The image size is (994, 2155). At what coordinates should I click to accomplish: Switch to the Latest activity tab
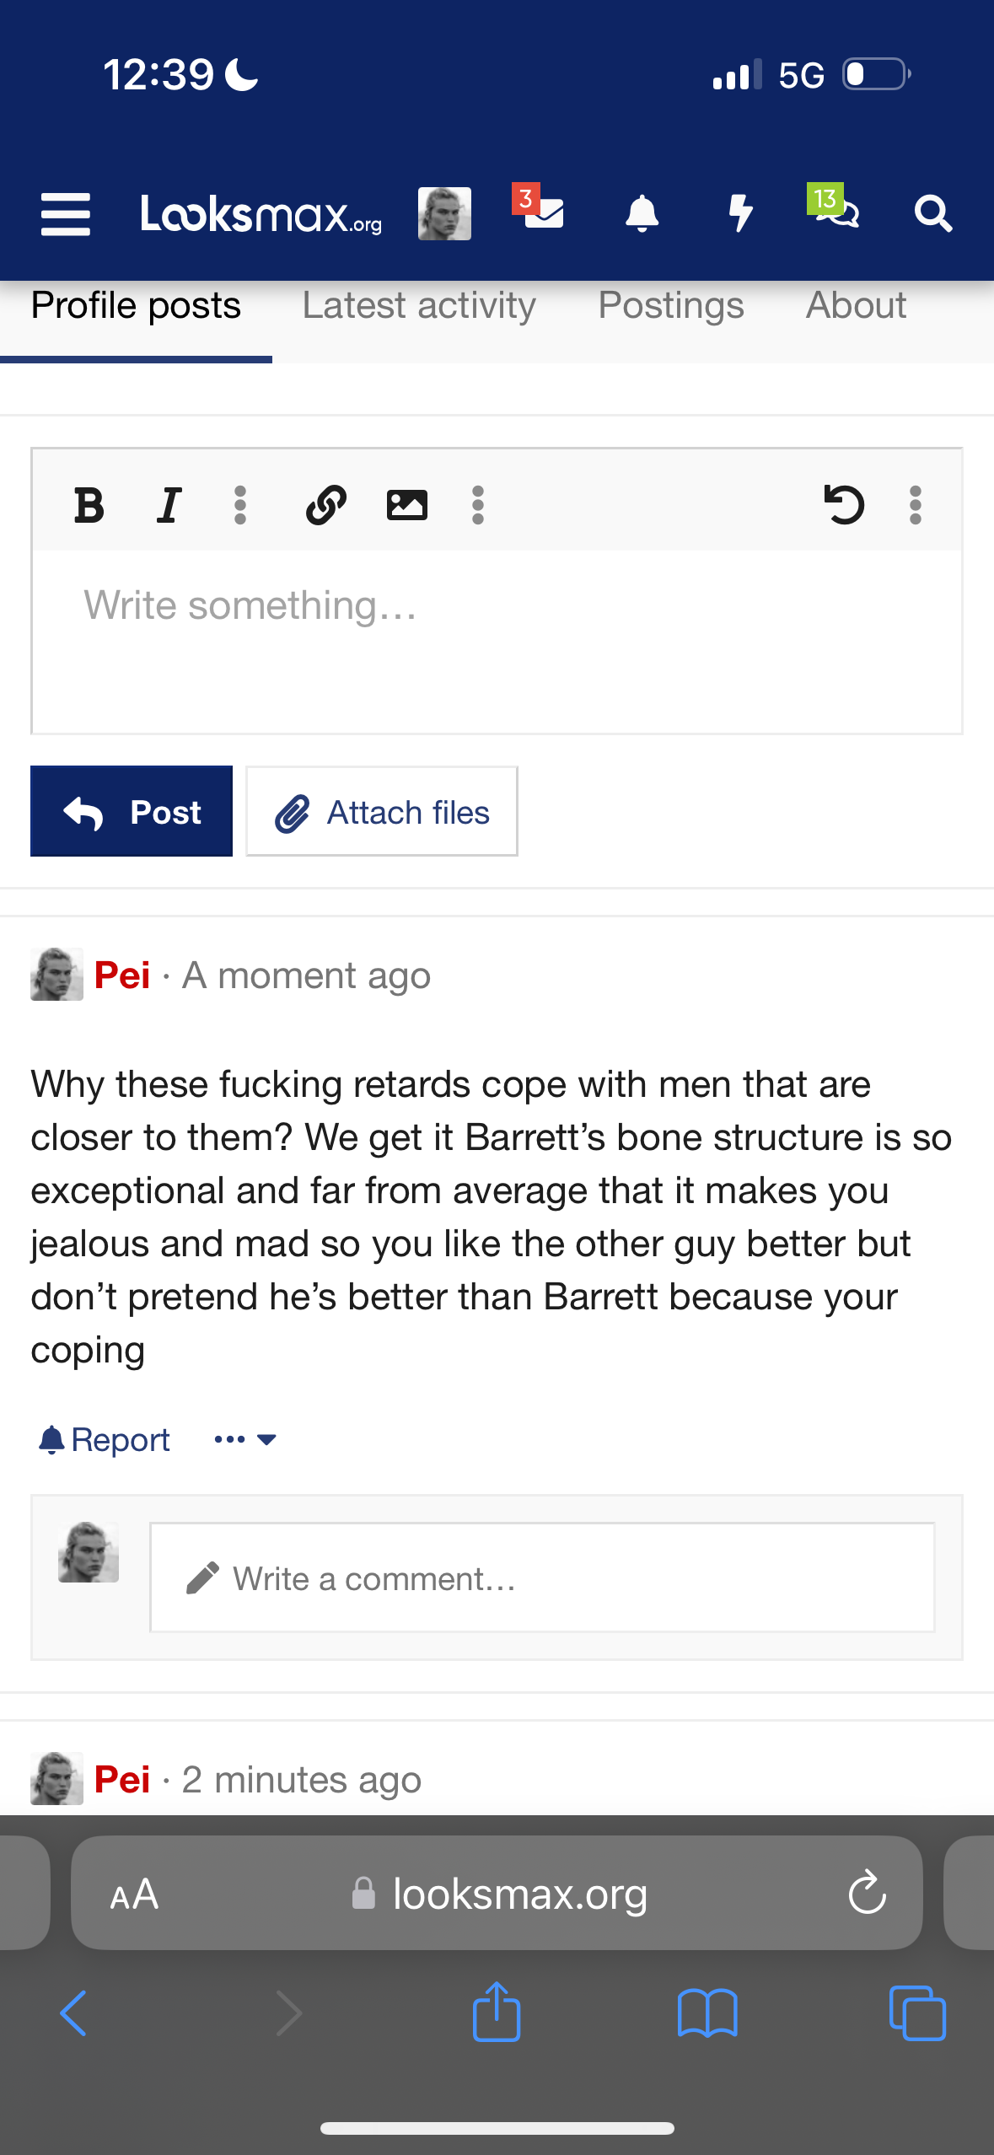tap(419, 305)
